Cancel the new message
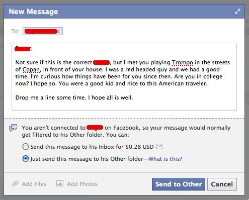Image resolution: width=249 pixels, height=200 pixels. [222, 184]
